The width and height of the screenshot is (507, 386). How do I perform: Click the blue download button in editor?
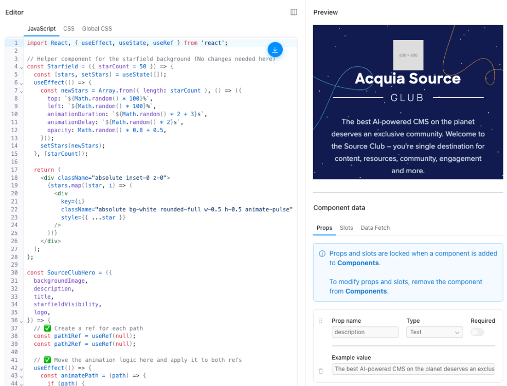(275, 49)
